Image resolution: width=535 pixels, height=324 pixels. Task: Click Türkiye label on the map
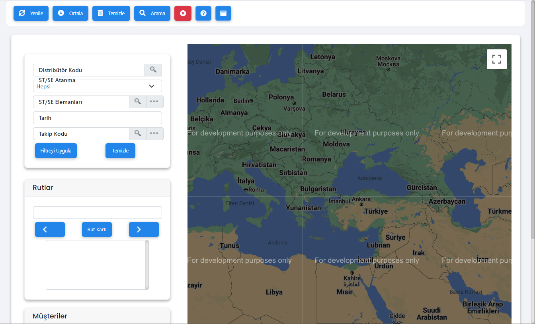(376, 212)
